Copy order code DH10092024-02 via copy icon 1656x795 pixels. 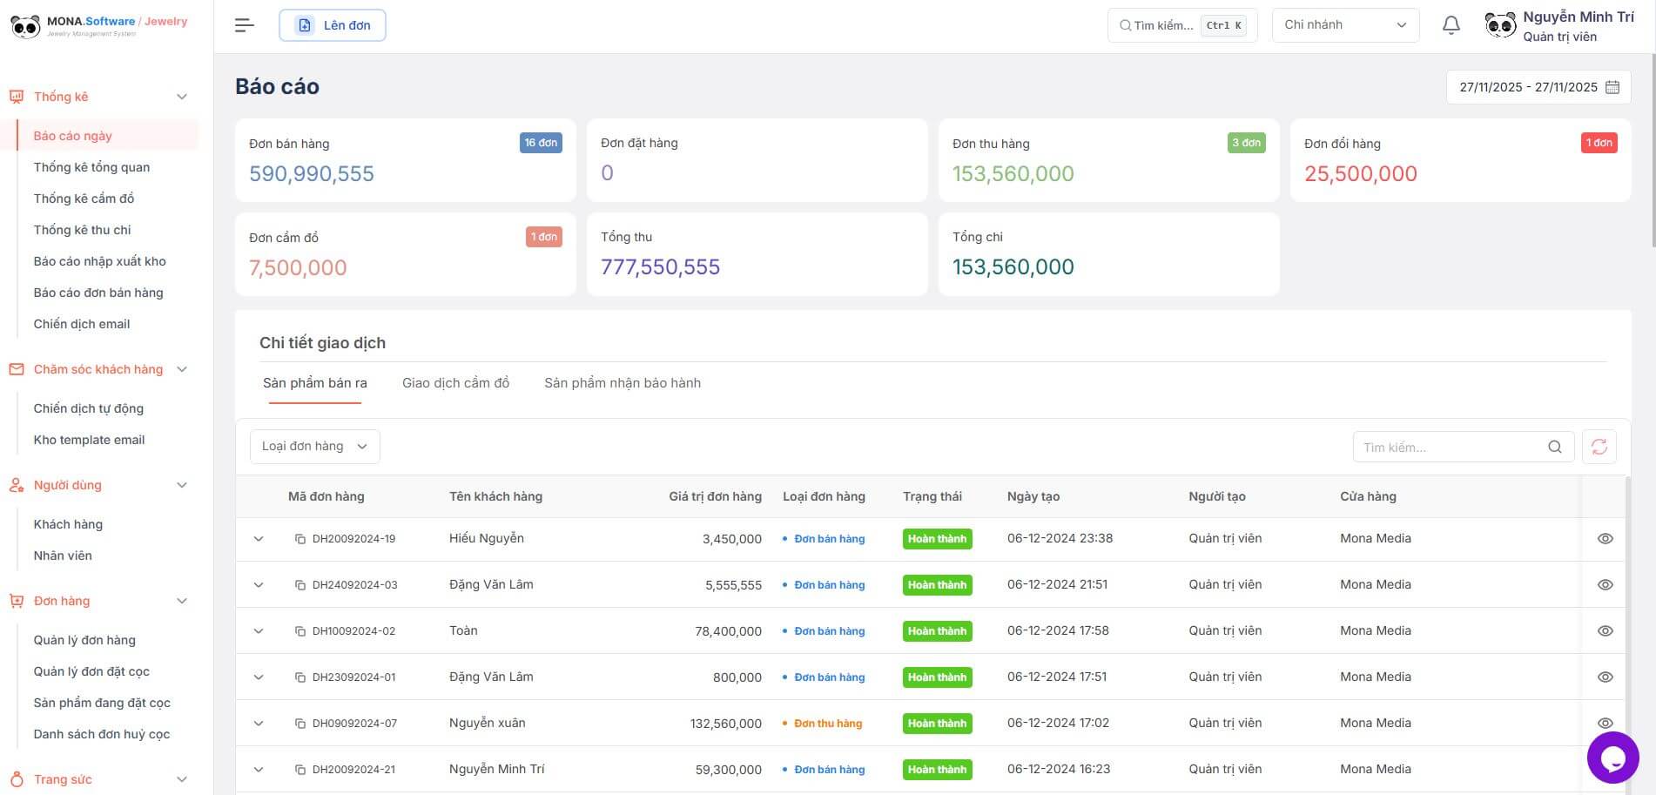point(300,631)
